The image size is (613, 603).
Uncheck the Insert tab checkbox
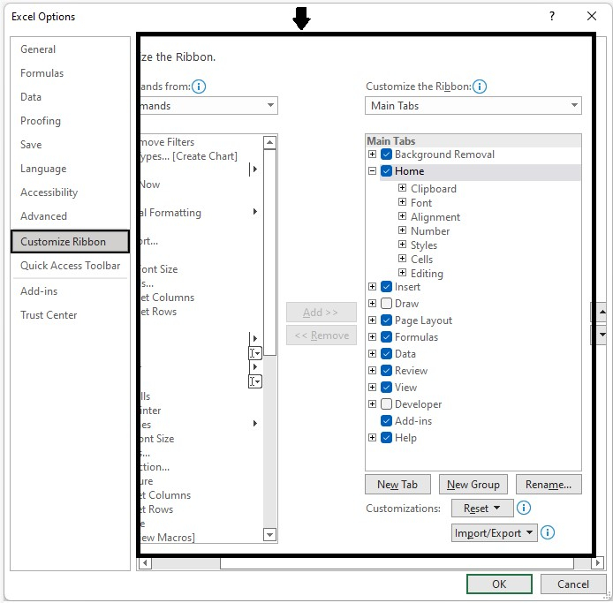(386, 287)
